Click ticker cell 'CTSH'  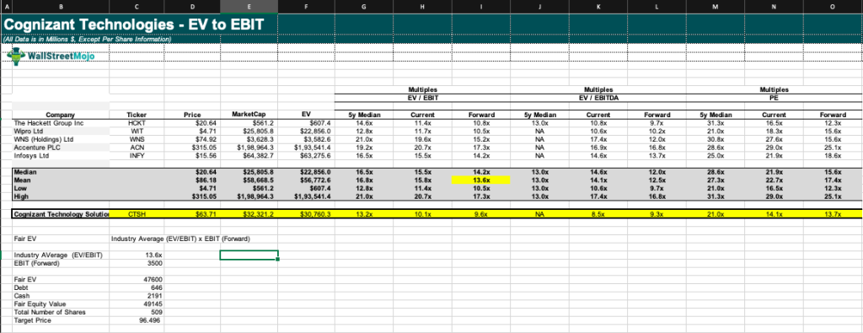tap(137, 214)
